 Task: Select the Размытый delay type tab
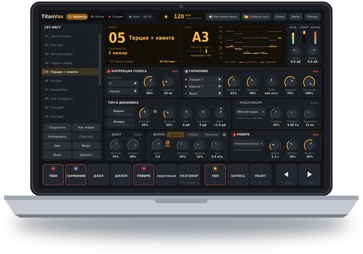coord(211,135)
